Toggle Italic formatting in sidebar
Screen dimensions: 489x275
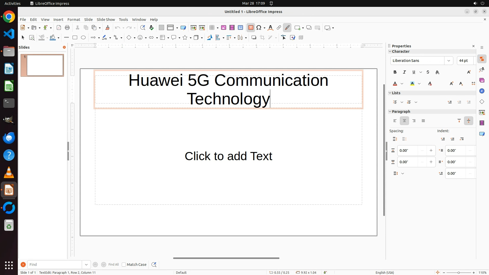click(x=404, y=72)
